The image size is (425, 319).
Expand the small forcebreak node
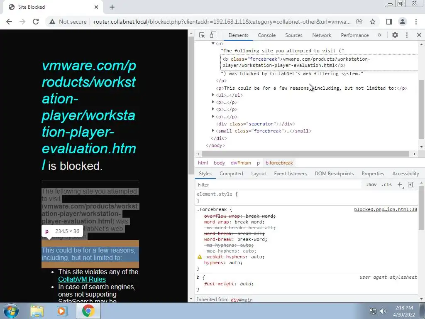213,131
